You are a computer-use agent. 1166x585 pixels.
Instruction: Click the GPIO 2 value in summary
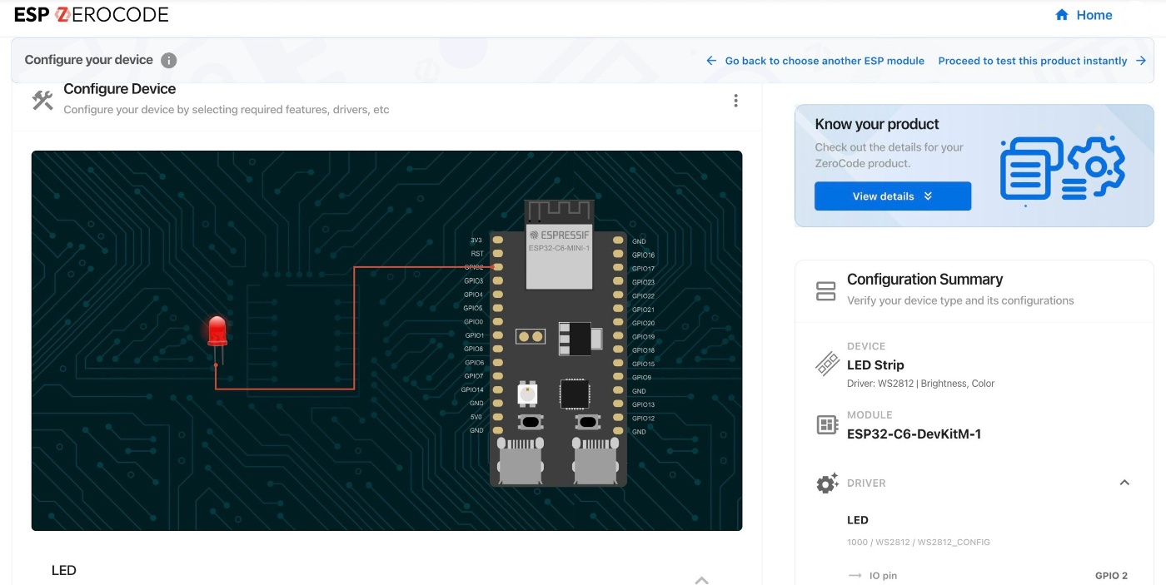[x=1111, y=576]
